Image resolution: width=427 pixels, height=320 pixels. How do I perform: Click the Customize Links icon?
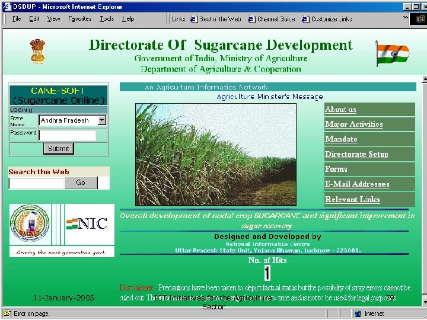pyautogui.click(x=305, y=19)
